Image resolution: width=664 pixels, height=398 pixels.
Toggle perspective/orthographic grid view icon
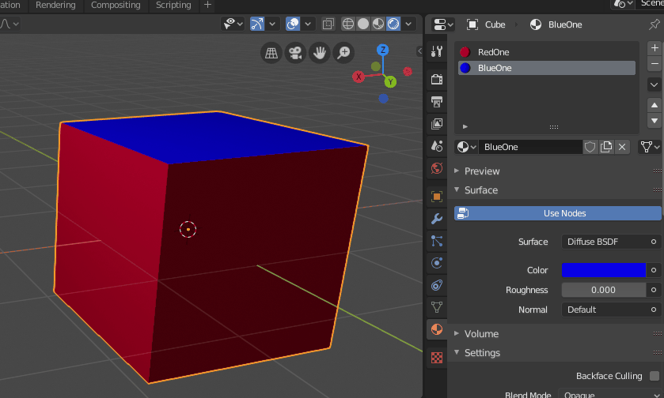click(271, 53)
